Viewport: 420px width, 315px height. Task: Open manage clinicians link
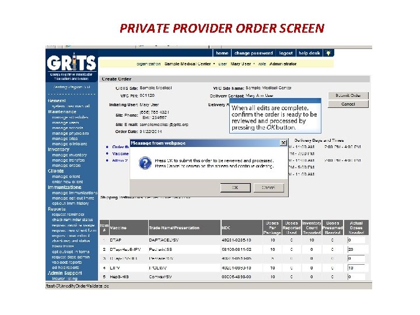coord(69,144)
